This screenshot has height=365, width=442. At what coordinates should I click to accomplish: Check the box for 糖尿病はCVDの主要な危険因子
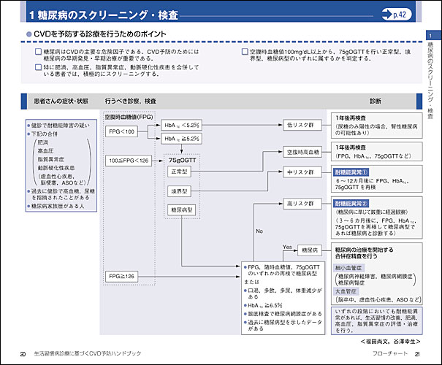coord(38,53)
